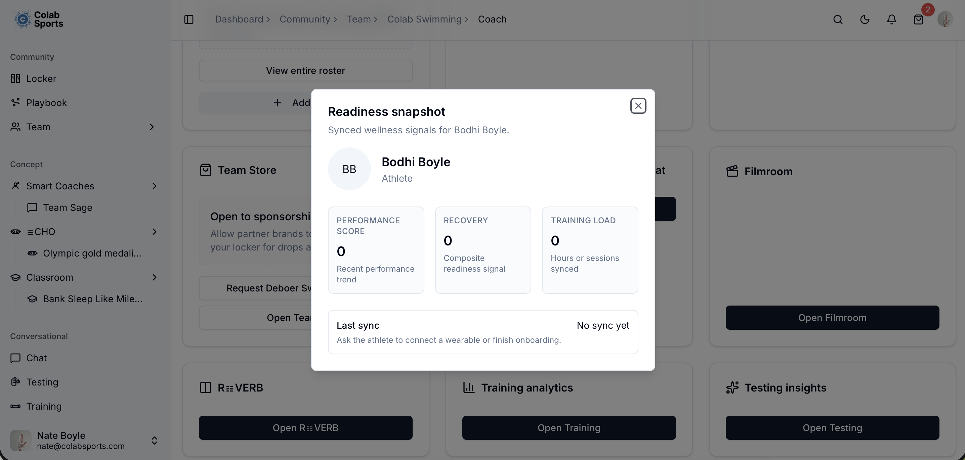Select the Playbook icon
This screenshot has height=460, width=965.
[15, 102]
